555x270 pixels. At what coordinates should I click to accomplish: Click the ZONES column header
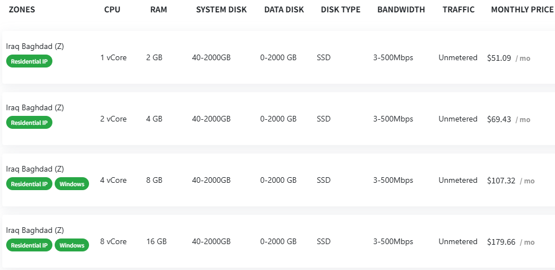pos(22,10)
